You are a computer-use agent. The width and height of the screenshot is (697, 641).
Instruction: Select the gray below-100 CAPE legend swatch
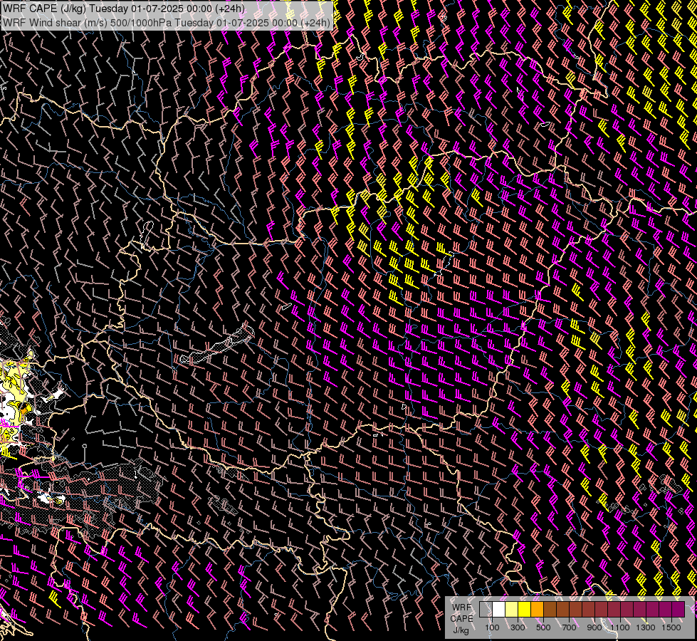click(x=486, y=609)
